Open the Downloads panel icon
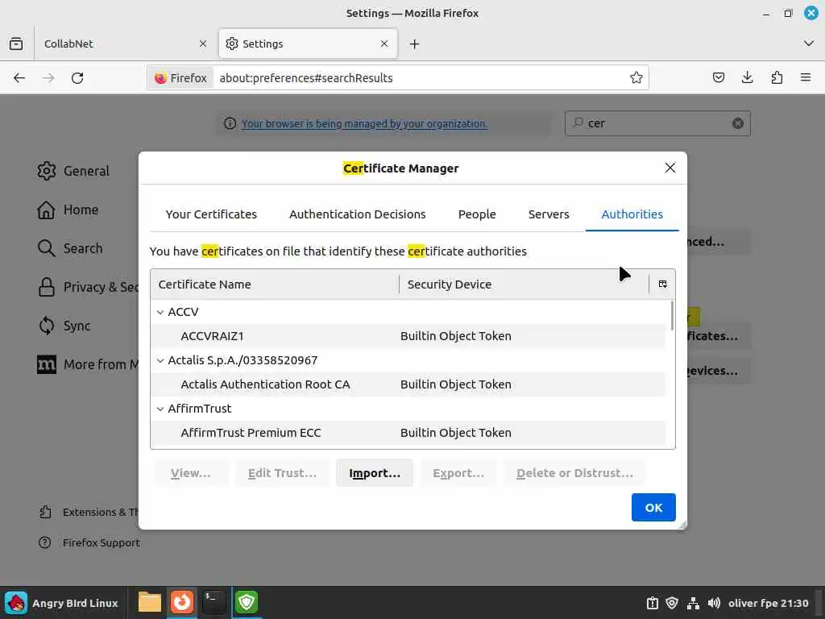 point(747,78)
